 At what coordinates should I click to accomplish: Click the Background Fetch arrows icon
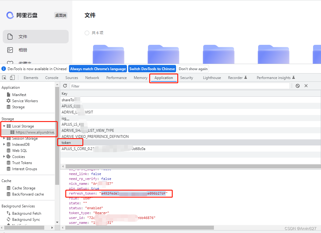9,213
